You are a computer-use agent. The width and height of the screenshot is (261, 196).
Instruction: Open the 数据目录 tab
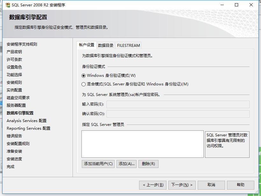tap(106, 45)
